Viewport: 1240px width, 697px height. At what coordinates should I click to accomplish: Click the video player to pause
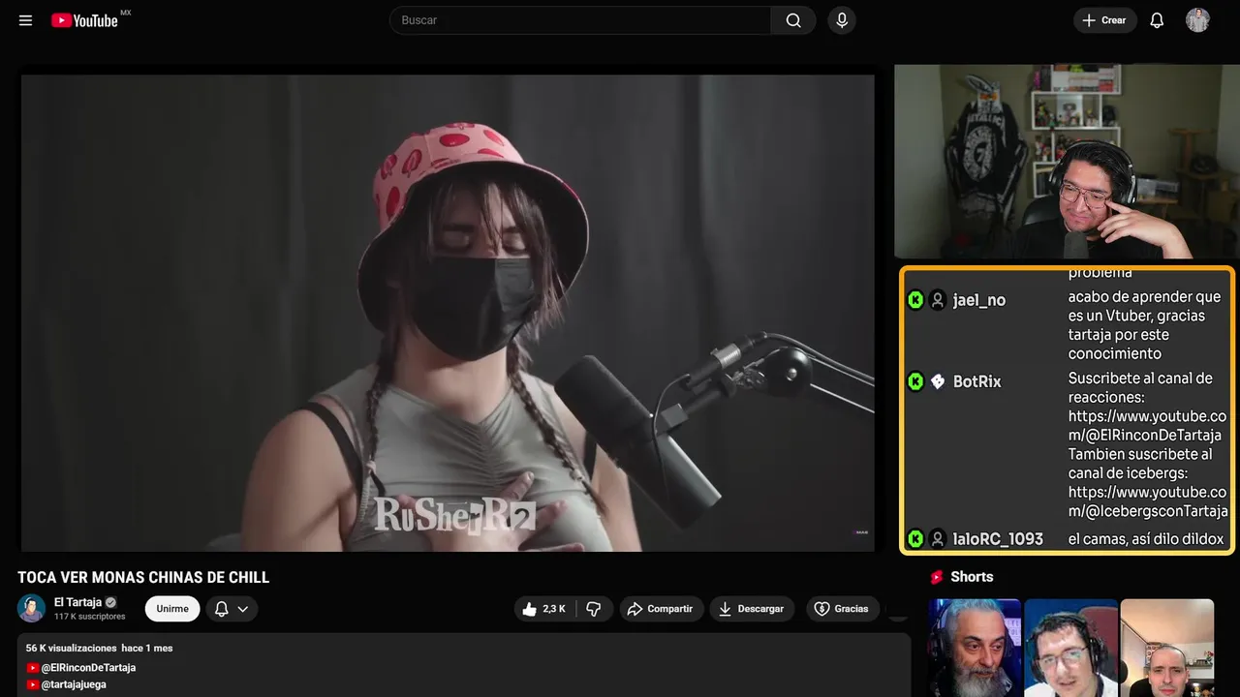[x=448, y=313]
